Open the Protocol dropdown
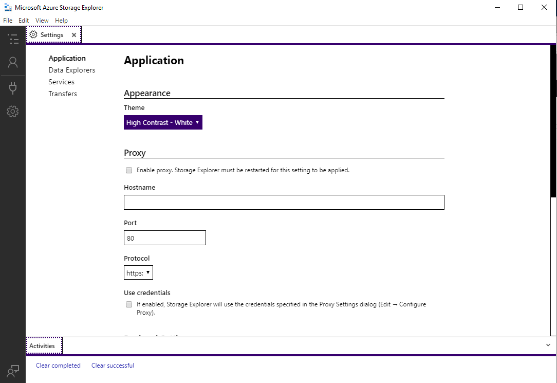This screenshot has width=557, height=383. [x=139, y=273]
